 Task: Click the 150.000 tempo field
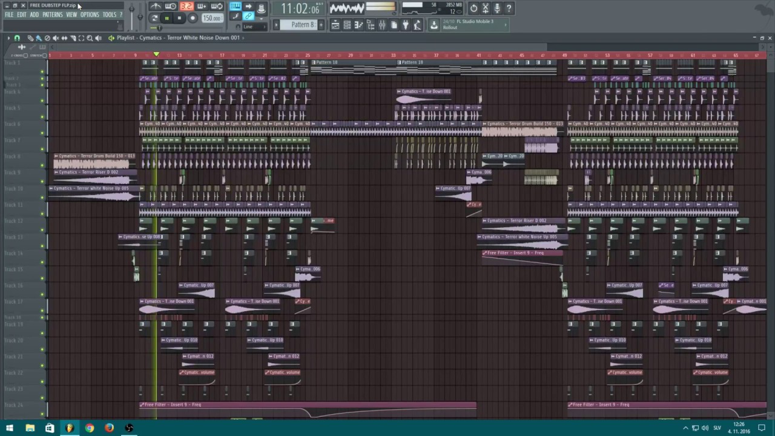click(212, 18)
